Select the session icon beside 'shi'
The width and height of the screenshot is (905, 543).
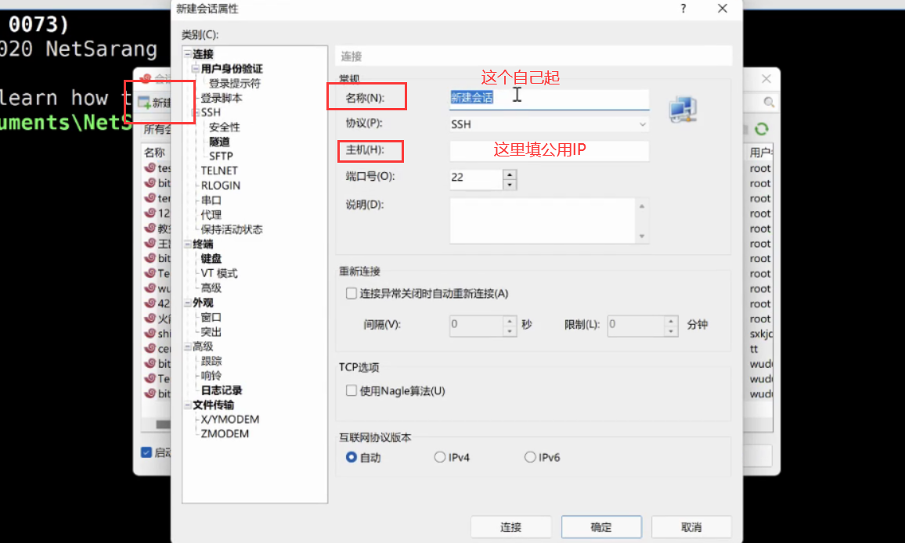click(x=150, y=333)
